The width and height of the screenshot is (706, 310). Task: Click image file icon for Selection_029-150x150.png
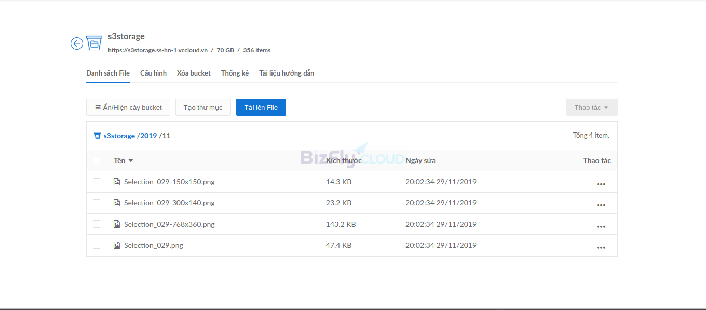(117, 182)
